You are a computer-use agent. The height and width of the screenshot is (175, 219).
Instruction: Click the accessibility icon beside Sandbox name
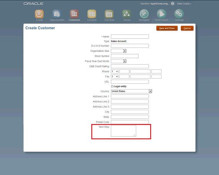pyautogui.click(x=172, y=4)
